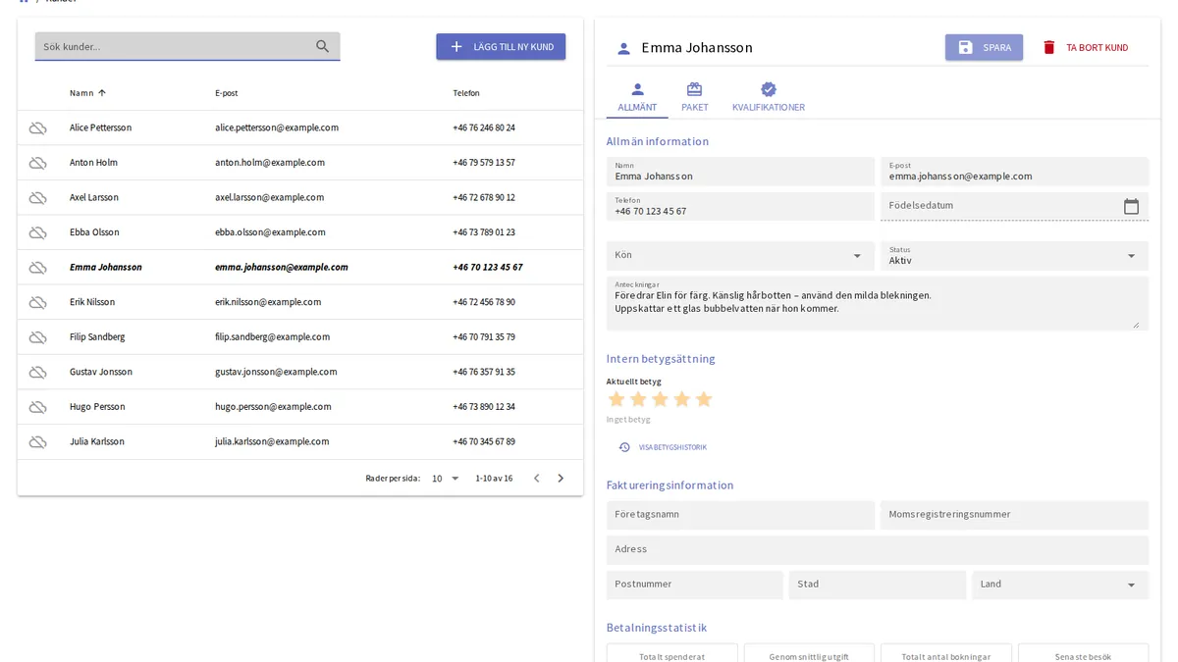The height and width of the screenshot is (662, 1178).
Task: Open the Land country dropdown
Action: click(1060, 585)
